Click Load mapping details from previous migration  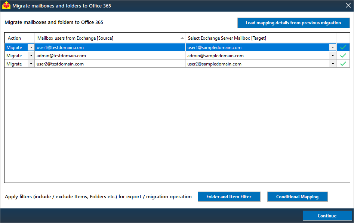(x=293, y=23)
